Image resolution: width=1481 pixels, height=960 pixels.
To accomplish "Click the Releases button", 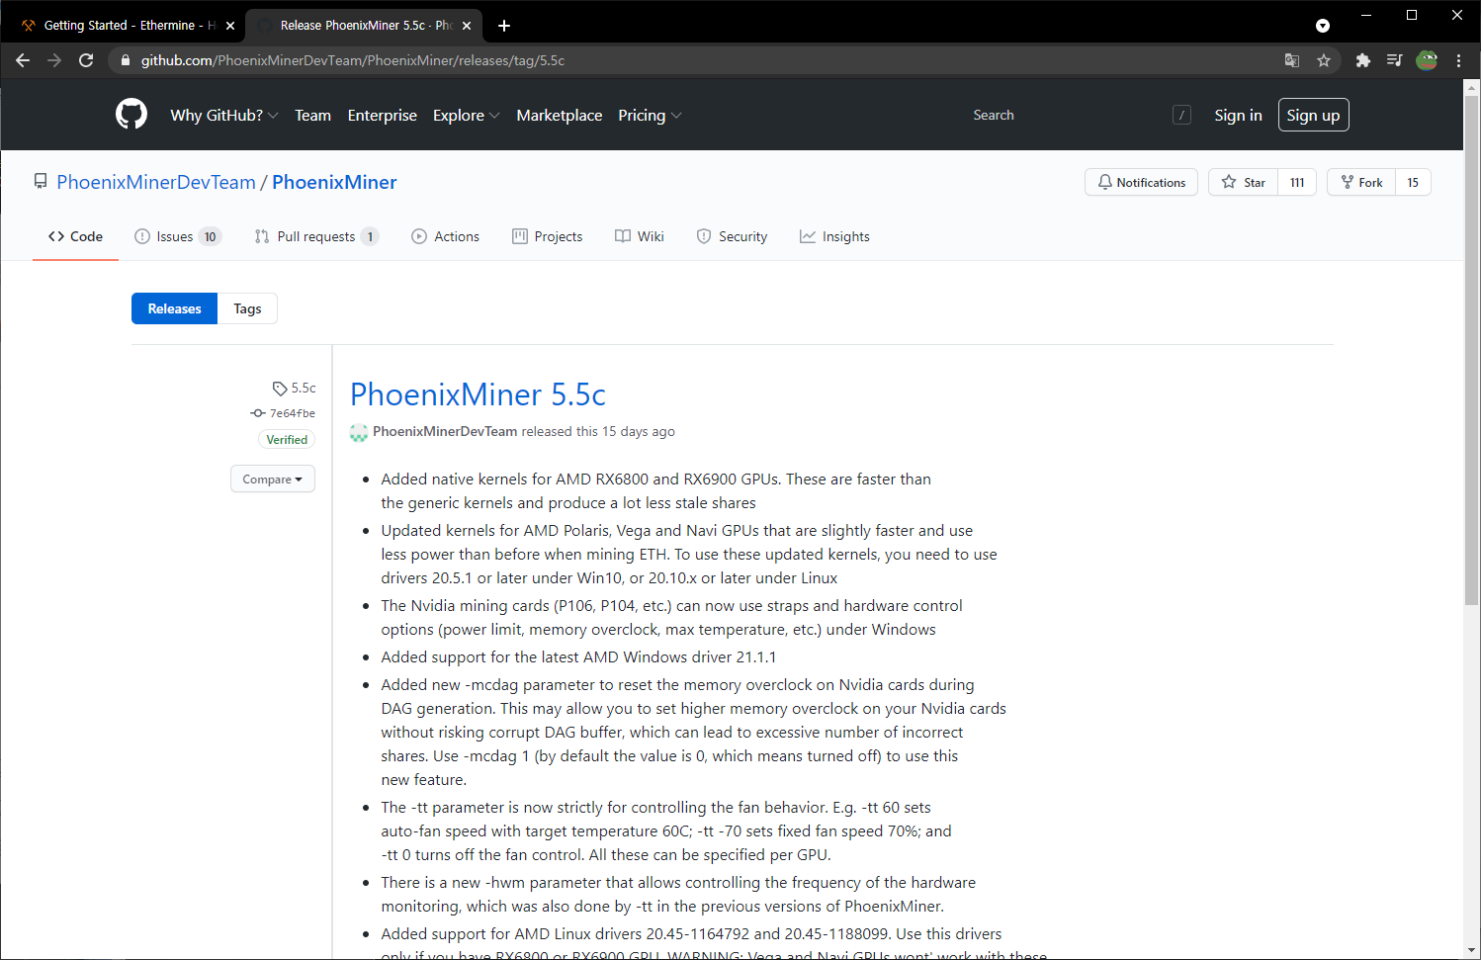I will click(x=174, y=308).
